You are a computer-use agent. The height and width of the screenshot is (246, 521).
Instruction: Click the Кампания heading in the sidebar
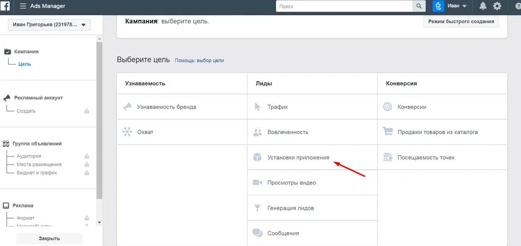pos(26,52)
